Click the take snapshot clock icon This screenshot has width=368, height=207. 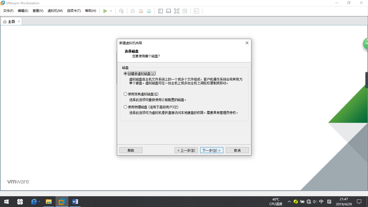pos(133,11)
